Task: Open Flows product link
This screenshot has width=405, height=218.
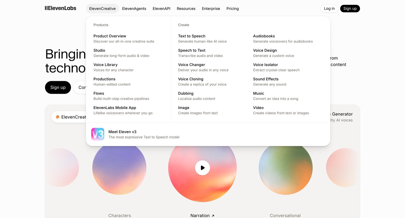Action: pyautogui.click(x=121, y=96)
